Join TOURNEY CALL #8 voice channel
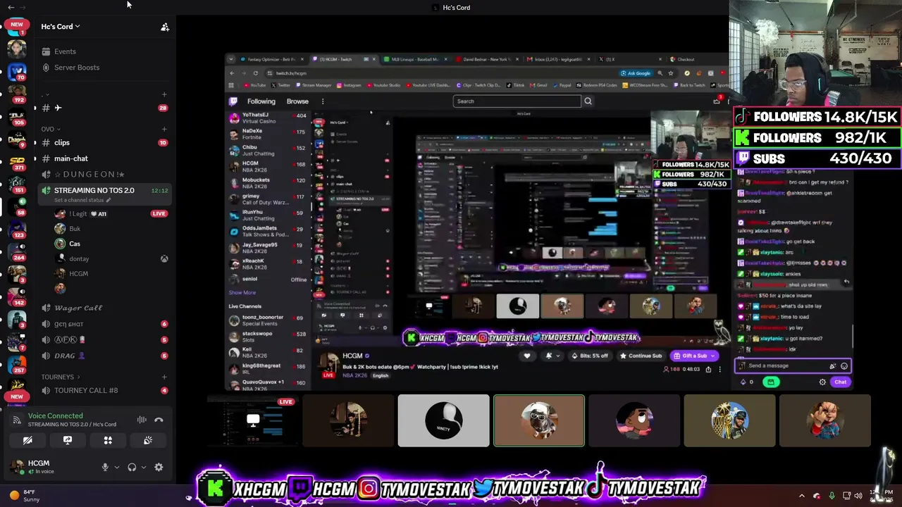 [86, 391]
